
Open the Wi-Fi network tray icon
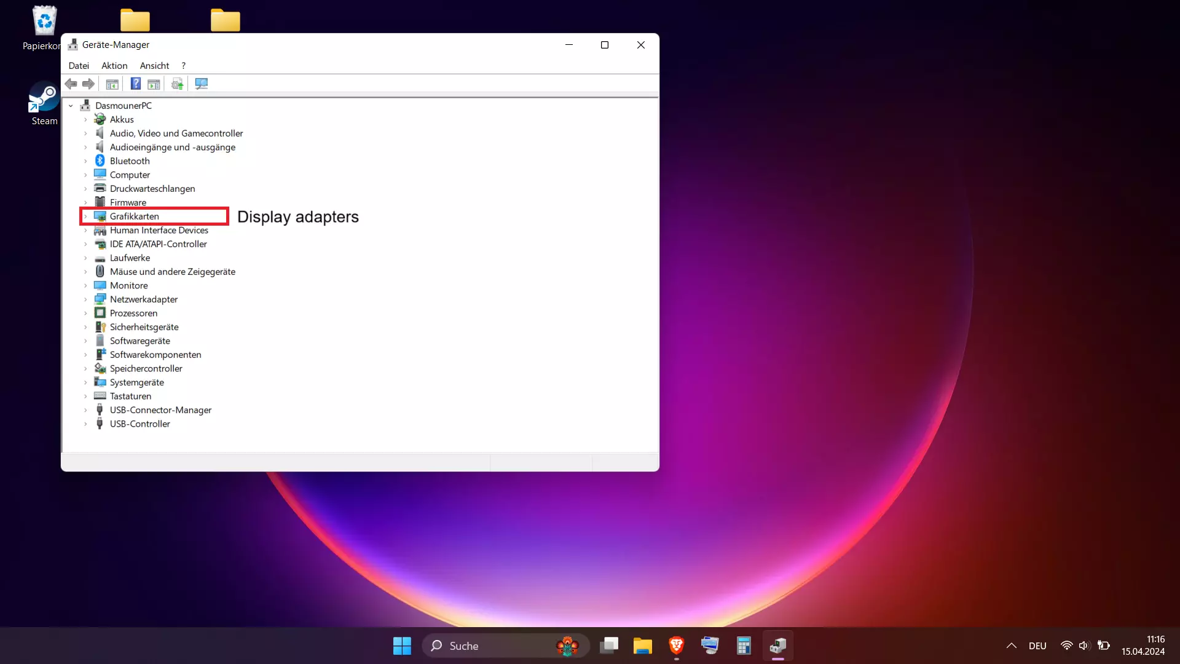click(x=1066, y=646)
